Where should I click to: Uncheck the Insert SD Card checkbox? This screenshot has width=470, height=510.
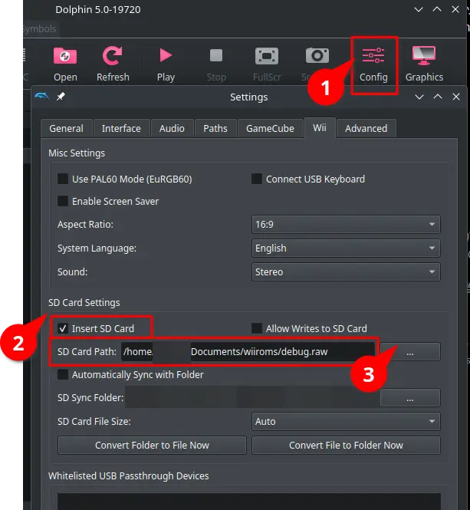coord(63,329)
